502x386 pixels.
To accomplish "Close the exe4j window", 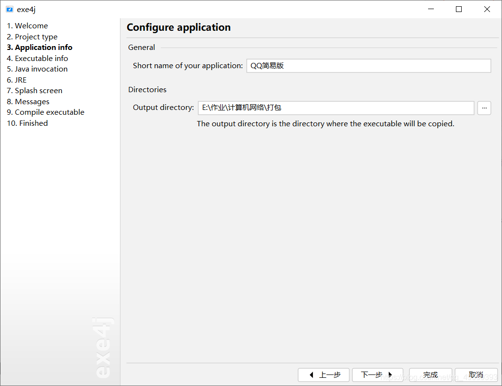I will (x=487, y=9).
